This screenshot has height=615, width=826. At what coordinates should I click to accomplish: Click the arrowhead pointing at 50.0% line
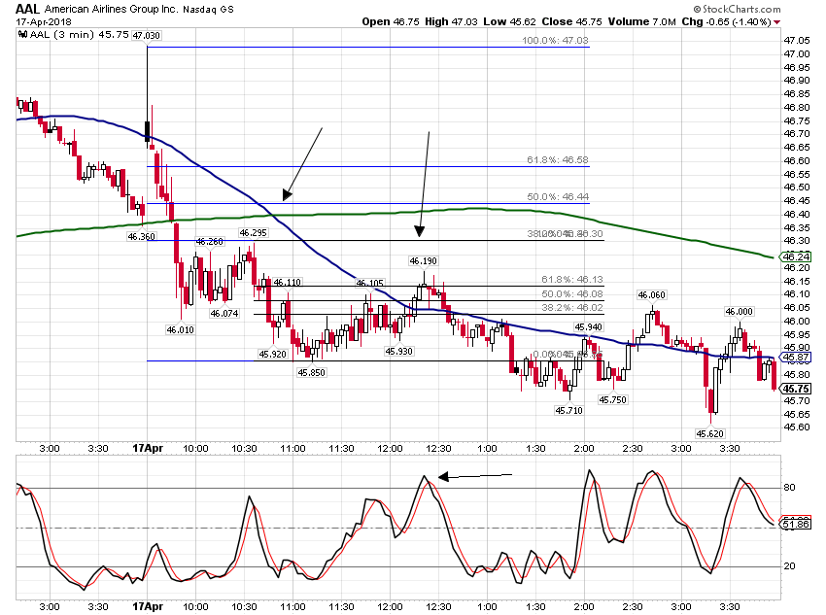tap(287, 195)
